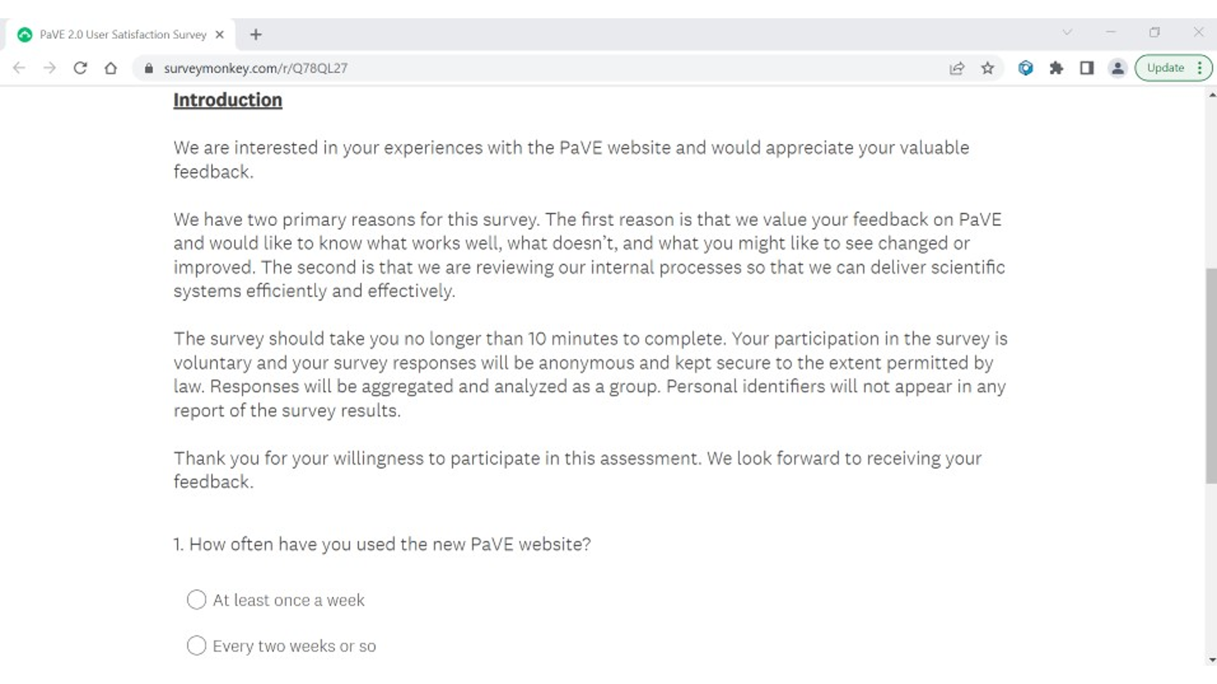
Task: Open the Extensions puzzle icon
Action: 1056,68
